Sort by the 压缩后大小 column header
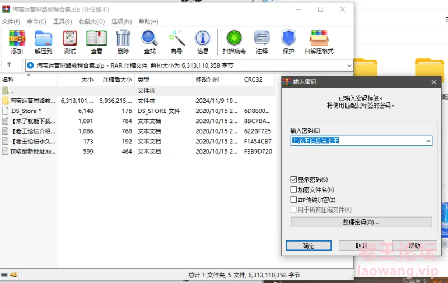448x283 pixels. [115, 79]
